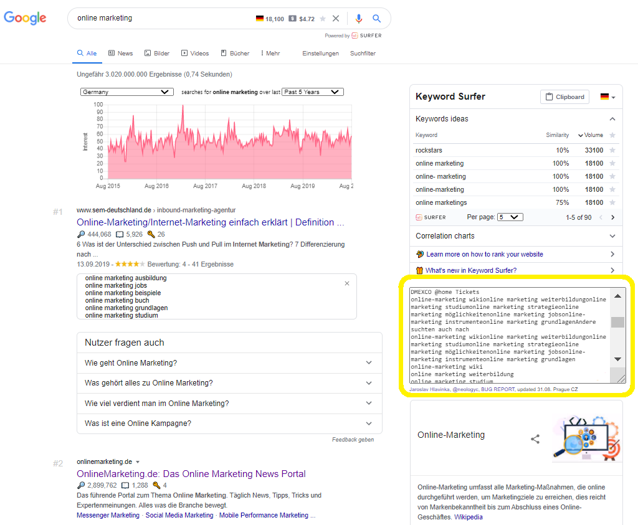Expand Wie viel verdient man question
The height and width of the screenshot is (525, 638).
pyautogui.click(x=229, y=404)
